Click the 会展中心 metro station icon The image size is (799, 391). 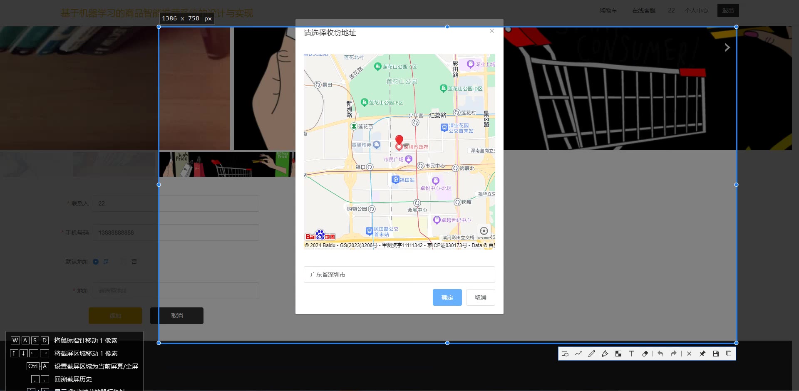[417, 203]
